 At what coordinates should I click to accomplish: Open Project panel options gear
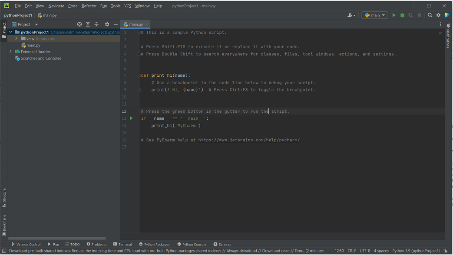[107, 25]
